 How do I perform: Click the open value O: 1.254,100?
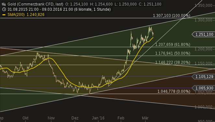coord(77,4)
